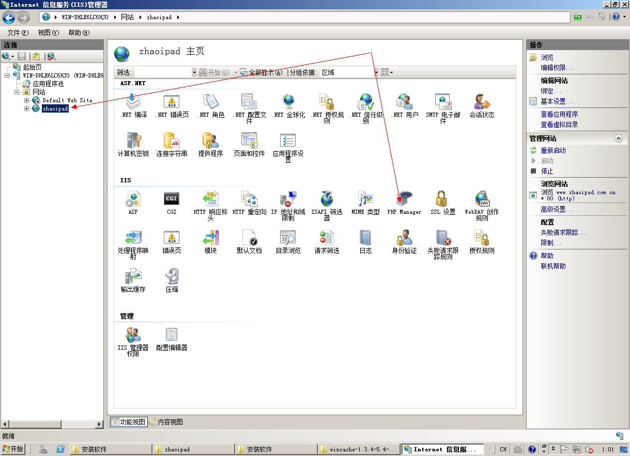Open the IP 地址和域限制 feature
This screenshot has height=456, width=630.
pos(288,206)
